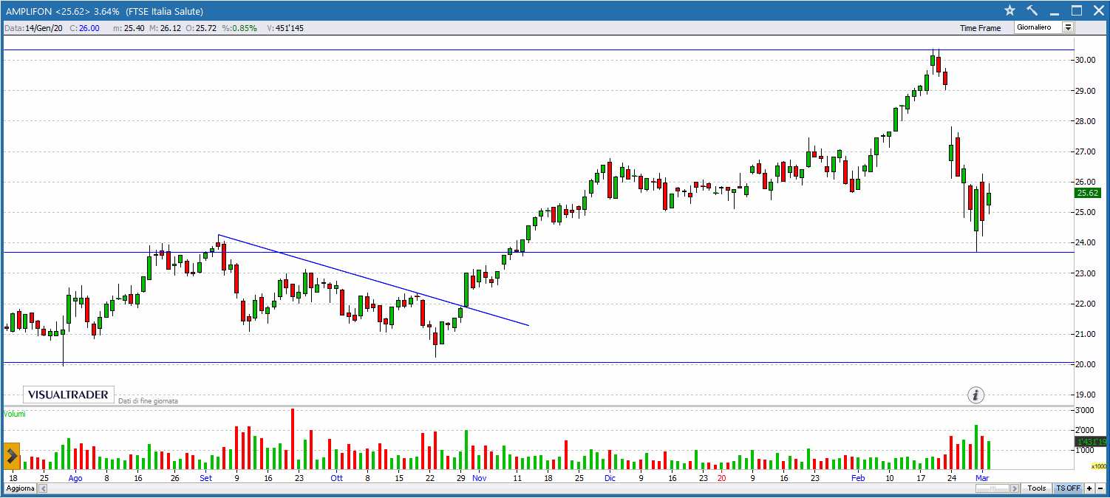This screenshot has height=498, width=1110.
Task: Open the hammer tools icon in title bar
Action: point(1032,10)
